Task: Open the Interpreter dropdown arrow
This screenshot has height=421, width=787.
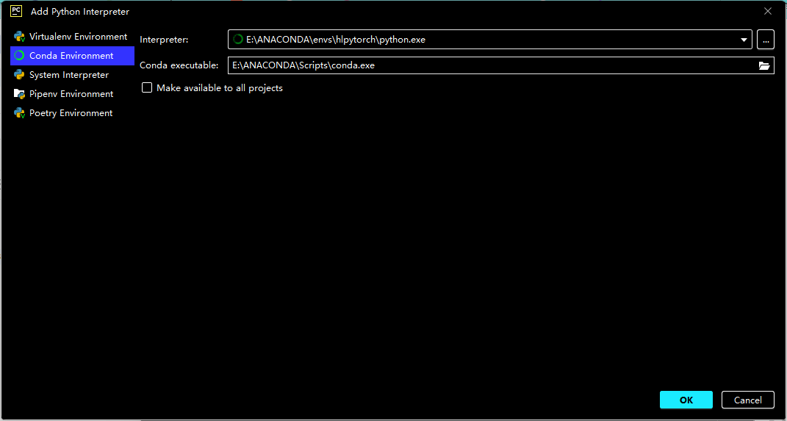Action: coord(744,40)
